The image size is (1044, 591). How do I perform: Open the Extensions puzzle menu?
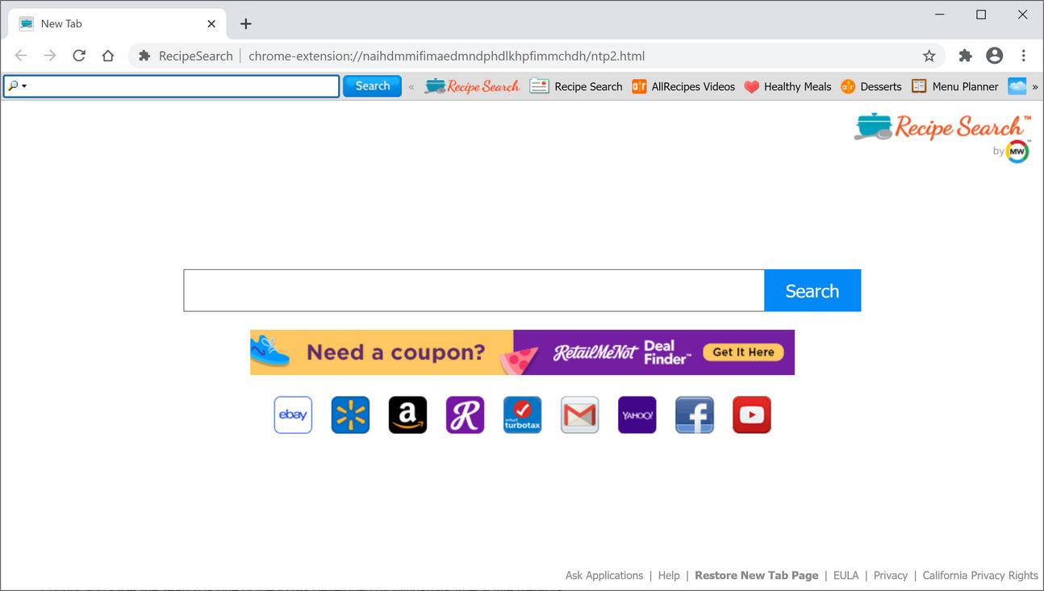[x=965, y=56]
